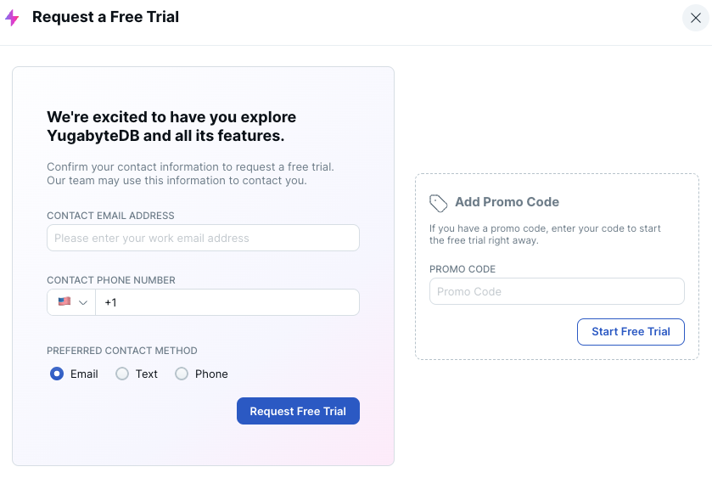This screenshot has height=478, width=712.
Task: Select Phone as preferred contact method
Action: click(x=182, y=374)
